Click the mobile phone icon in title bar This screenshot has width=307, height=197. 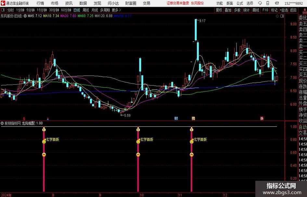pyautogui.click(x=268, y=3)
